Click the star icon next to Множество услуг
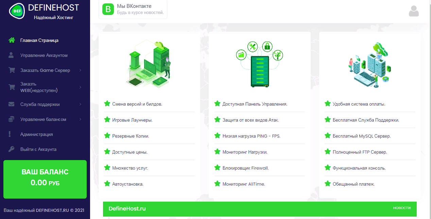The height and width of the screenshot is (219, 431). click(107, 168)
